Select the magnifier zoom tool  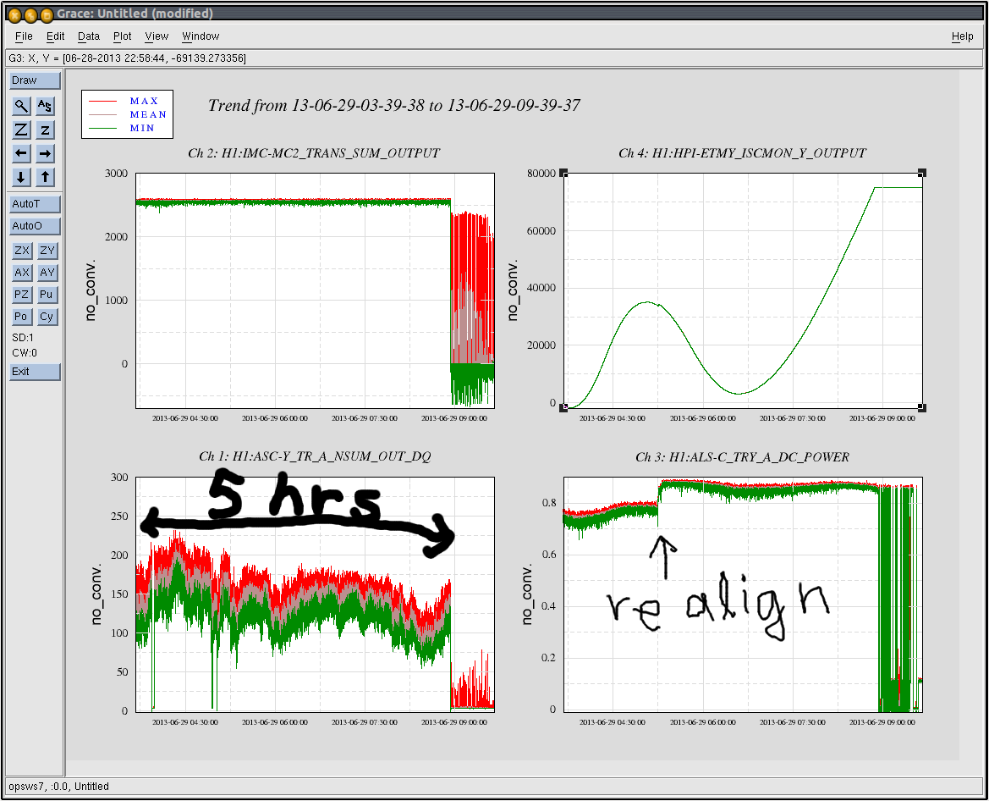(22, 106)
